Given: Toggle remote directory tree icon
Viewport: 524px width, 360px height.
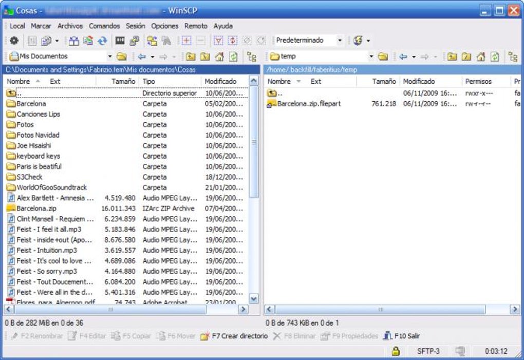Looking at the screenshot, I should point(513,56).
